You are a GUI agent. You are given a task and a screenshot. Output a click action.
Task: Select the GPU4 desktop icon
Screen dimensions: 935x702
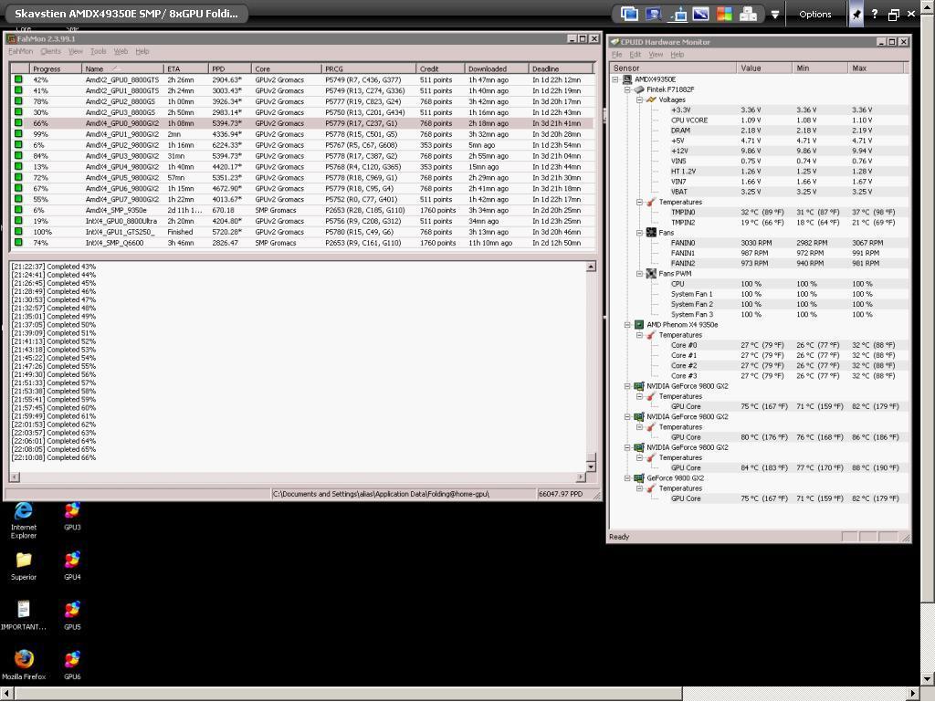(72, 566)
